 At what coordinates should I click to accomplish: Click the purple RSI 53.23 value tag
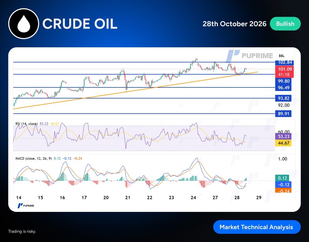(283, 136)
